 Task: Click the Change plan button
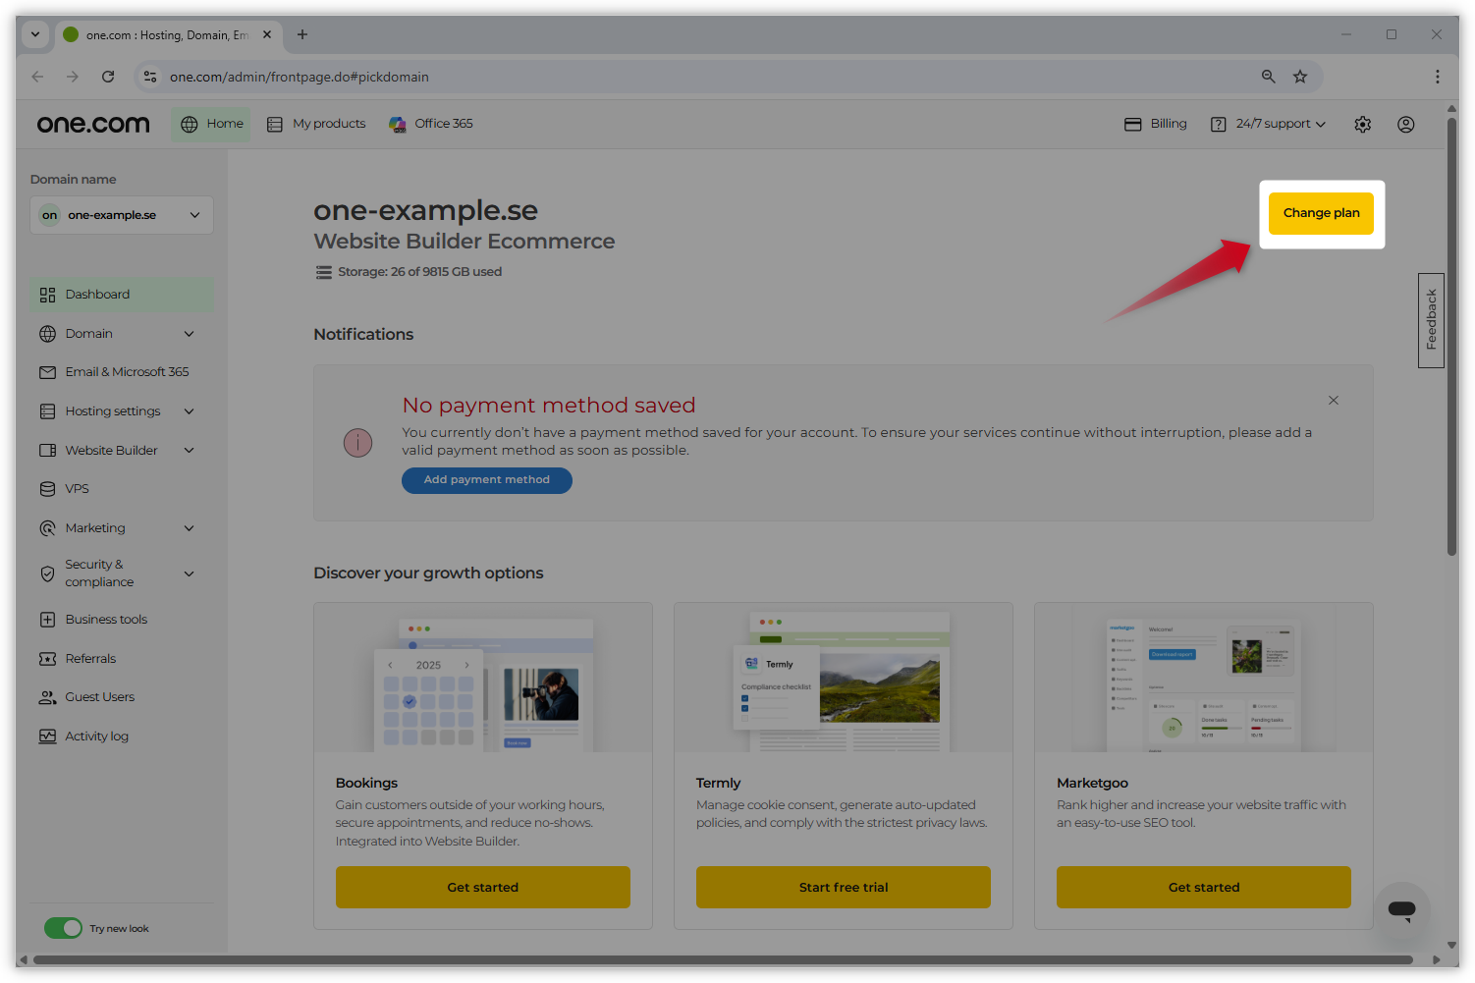point(1321,213)
